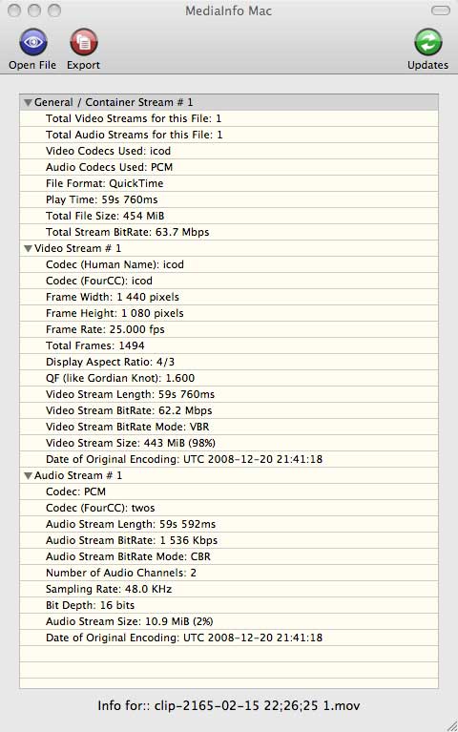The height and width of the screenshot is (732, 458).
Task: Click the green Updates icon
Action: click(x=427, y=42)
